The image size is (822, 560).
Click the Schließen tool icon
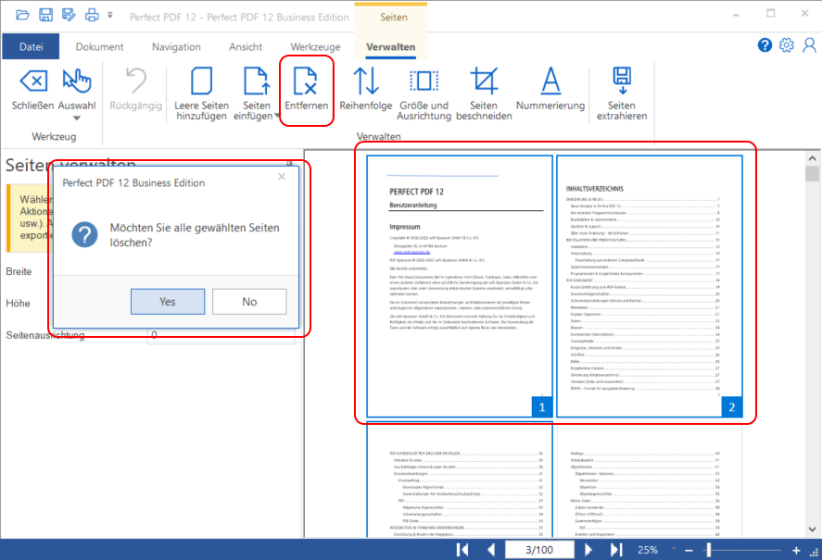(32, 83)
